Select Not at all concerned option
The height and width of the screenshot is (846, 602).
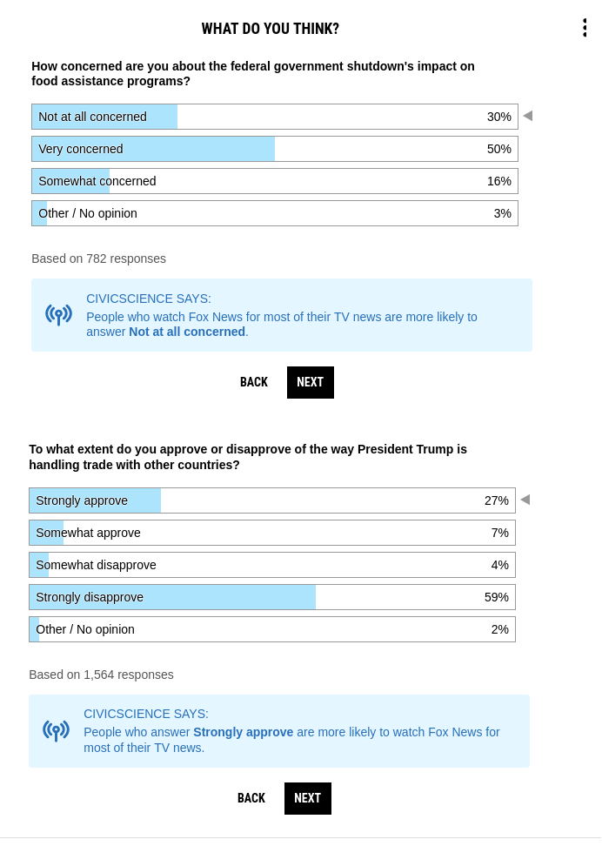click(x=275, y=117)
